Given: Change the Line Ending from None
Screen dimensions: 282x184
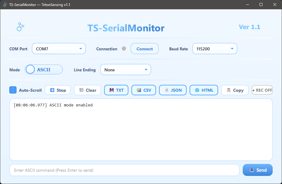Looking at the screenshot, I should (x=125, y=69).
